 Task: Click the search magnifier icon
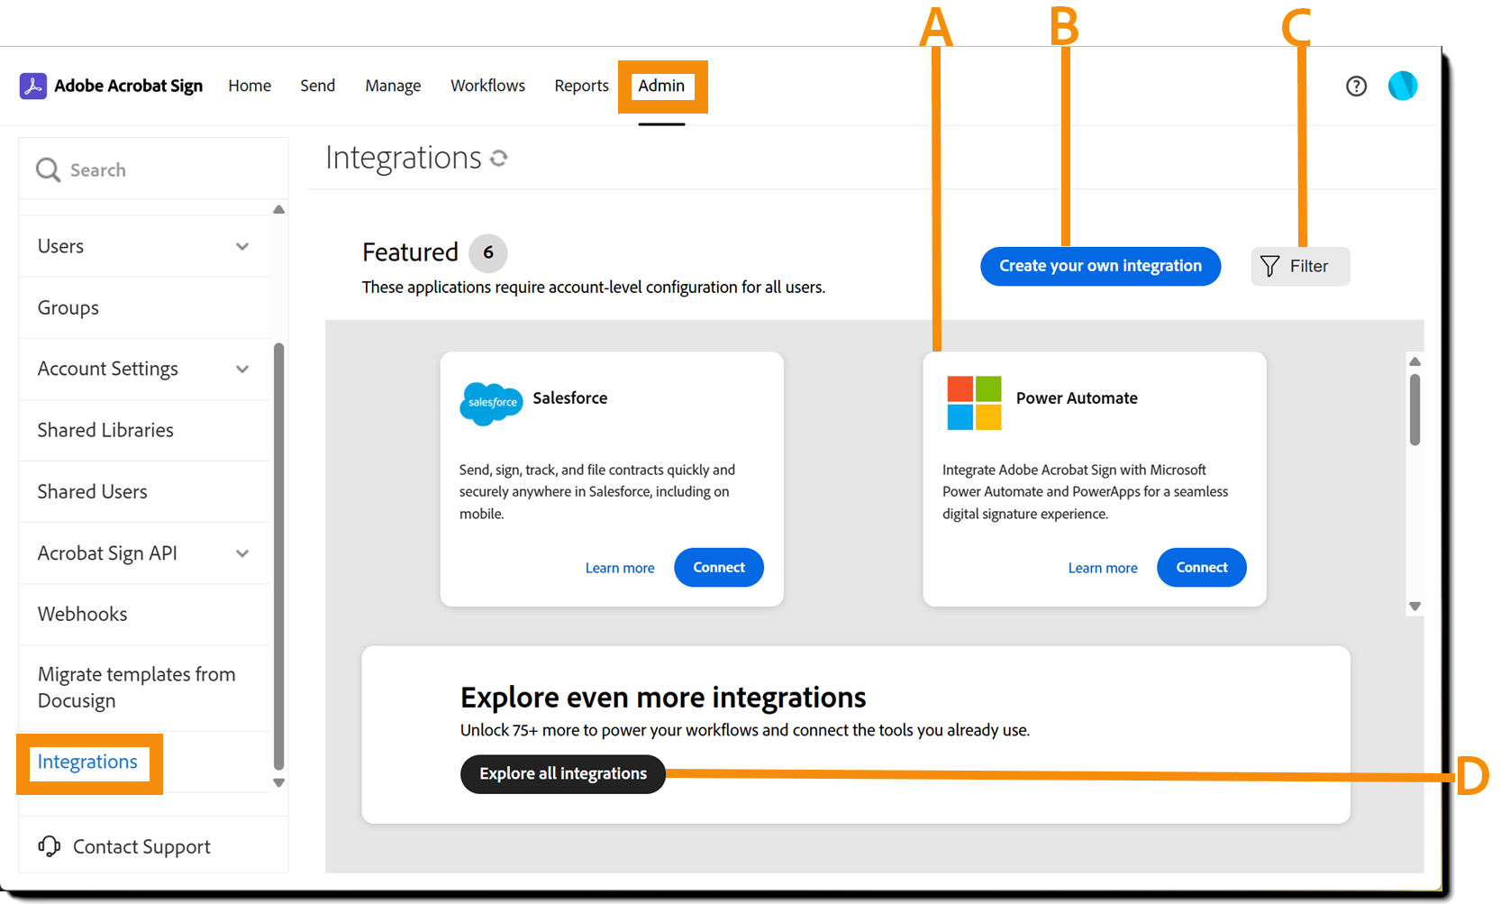(48, 169)
